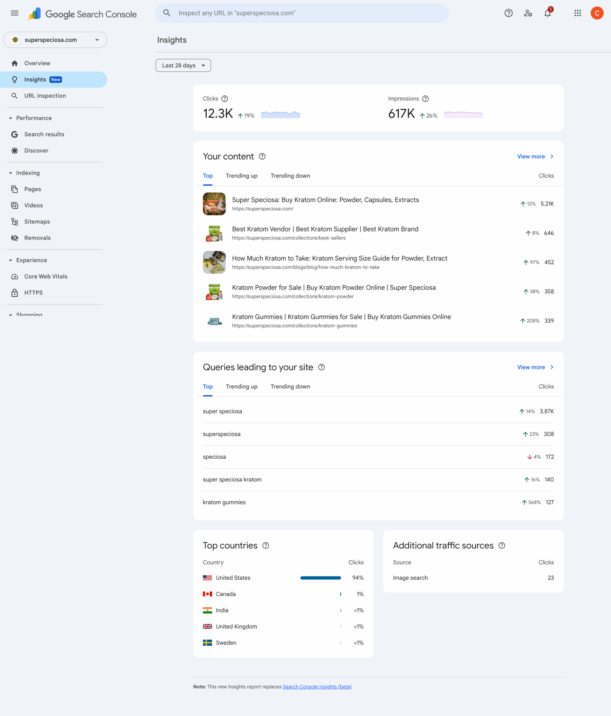Click the Search results Google icon
The height and width of the screenshot is (716, 611).
pos(14,134)
